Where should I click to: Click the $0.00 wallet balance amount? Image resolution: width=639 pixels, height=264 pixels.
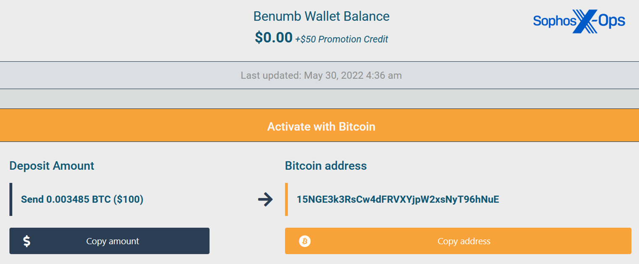(273, 38)
